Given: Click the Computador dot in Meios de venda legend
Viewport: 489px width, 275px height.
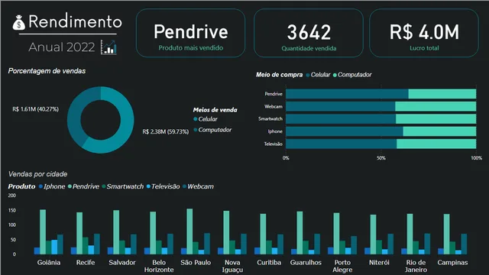Looking at the screenshot, I should [x=196, y=130].
